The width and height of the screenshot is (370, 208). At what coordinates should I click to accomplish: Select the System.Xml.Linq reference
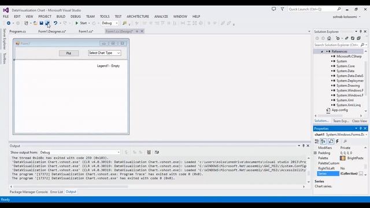coord(349,105)
